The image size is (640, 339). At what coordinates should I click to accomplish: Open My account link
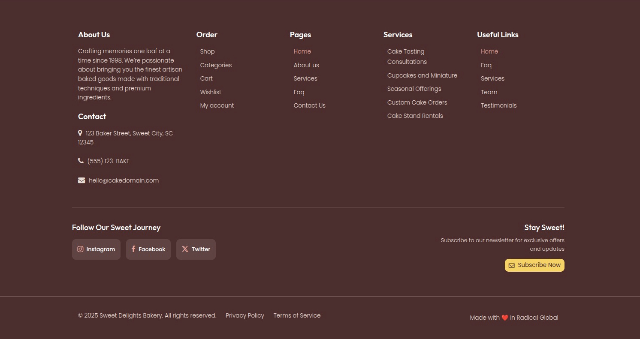click(x=217, y=105)
